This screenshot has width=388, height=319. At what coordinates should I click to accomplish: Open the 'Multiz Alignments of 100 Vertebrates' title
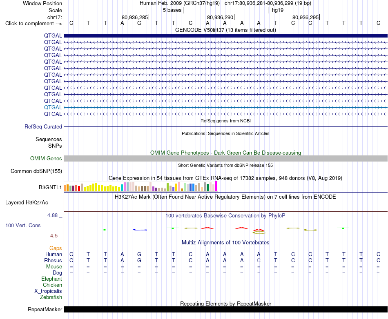pos(225,243)
